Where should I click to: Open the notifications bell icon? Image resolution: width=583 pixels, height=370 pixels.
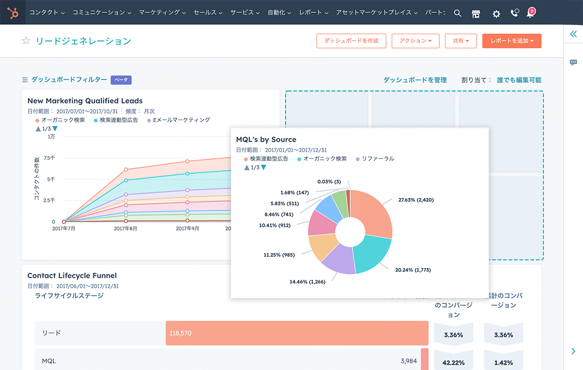click(x=530, y=13)
